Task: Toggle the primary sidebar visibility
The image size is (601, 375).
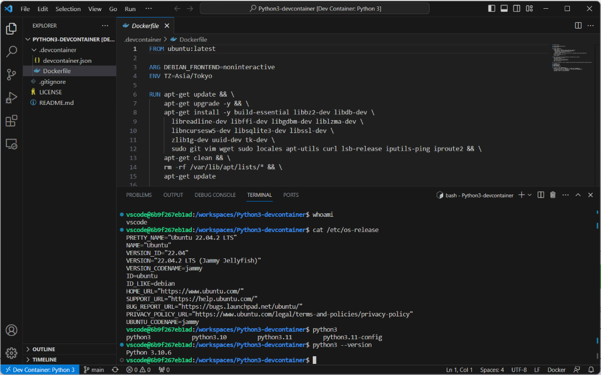Action: click(x=492, y=8)
